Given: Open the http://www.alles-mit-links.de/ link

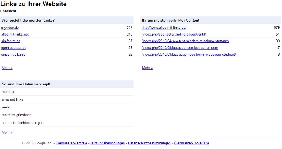Looking at the screenshot, I should [x=164, y=28].
